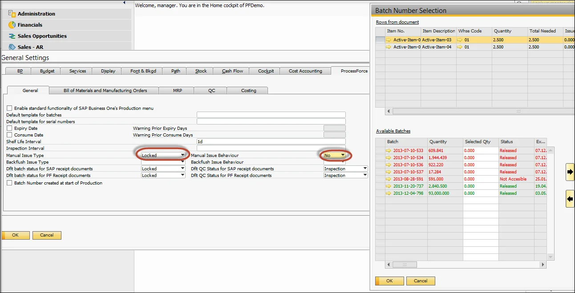Screen dimensions: 575x293
Task: Enable standard SAP Business One Production menu checkbox
Action: click(x=9, y=108)
